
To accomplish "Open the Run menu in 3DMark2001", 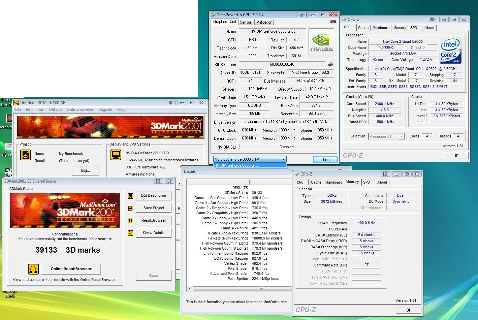I will tap(41, 109).
